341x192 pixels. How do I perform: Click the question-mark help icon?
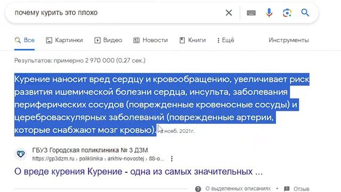(x=198, y=189)
